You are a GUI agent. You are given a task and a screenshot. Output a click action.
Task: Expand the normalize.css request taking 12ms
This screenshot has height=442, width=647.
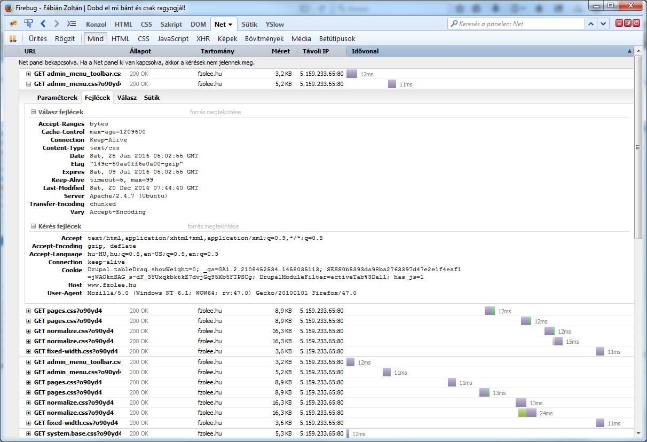[28, 331]
